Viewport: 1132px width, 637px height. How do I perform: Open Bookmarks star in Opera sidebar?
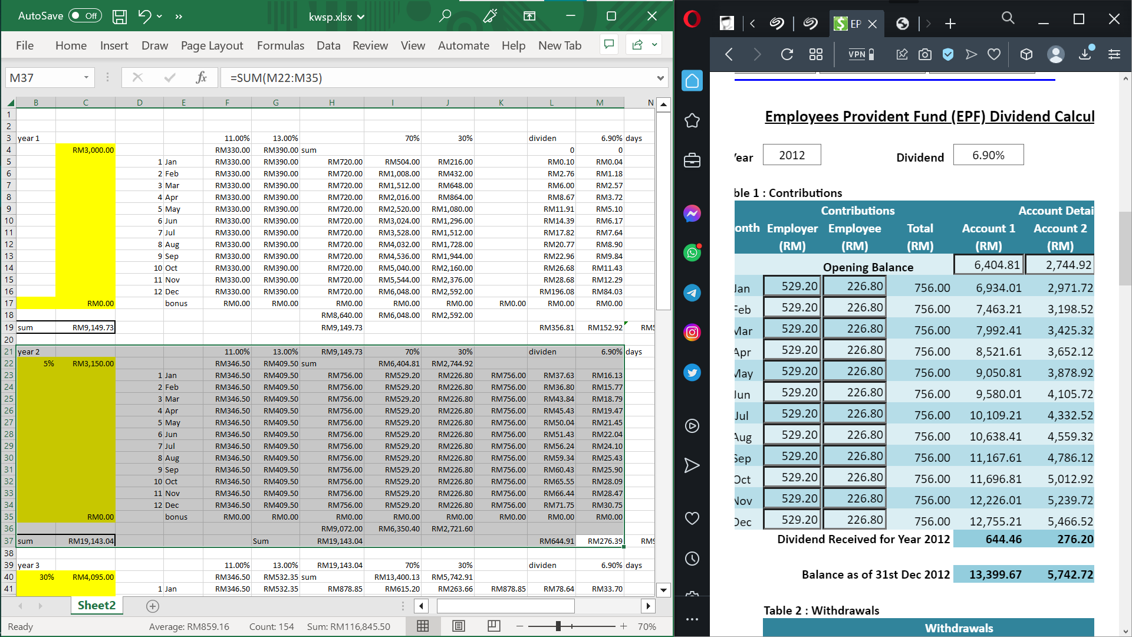(692, 121)
